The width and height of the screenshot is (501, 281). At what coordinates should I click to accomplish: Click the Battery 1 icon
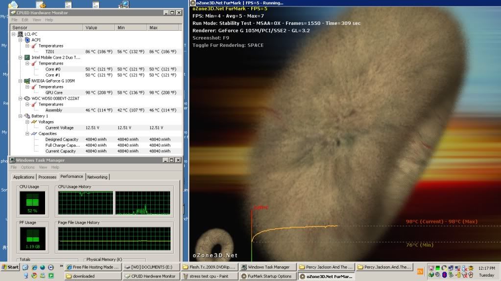27,116
